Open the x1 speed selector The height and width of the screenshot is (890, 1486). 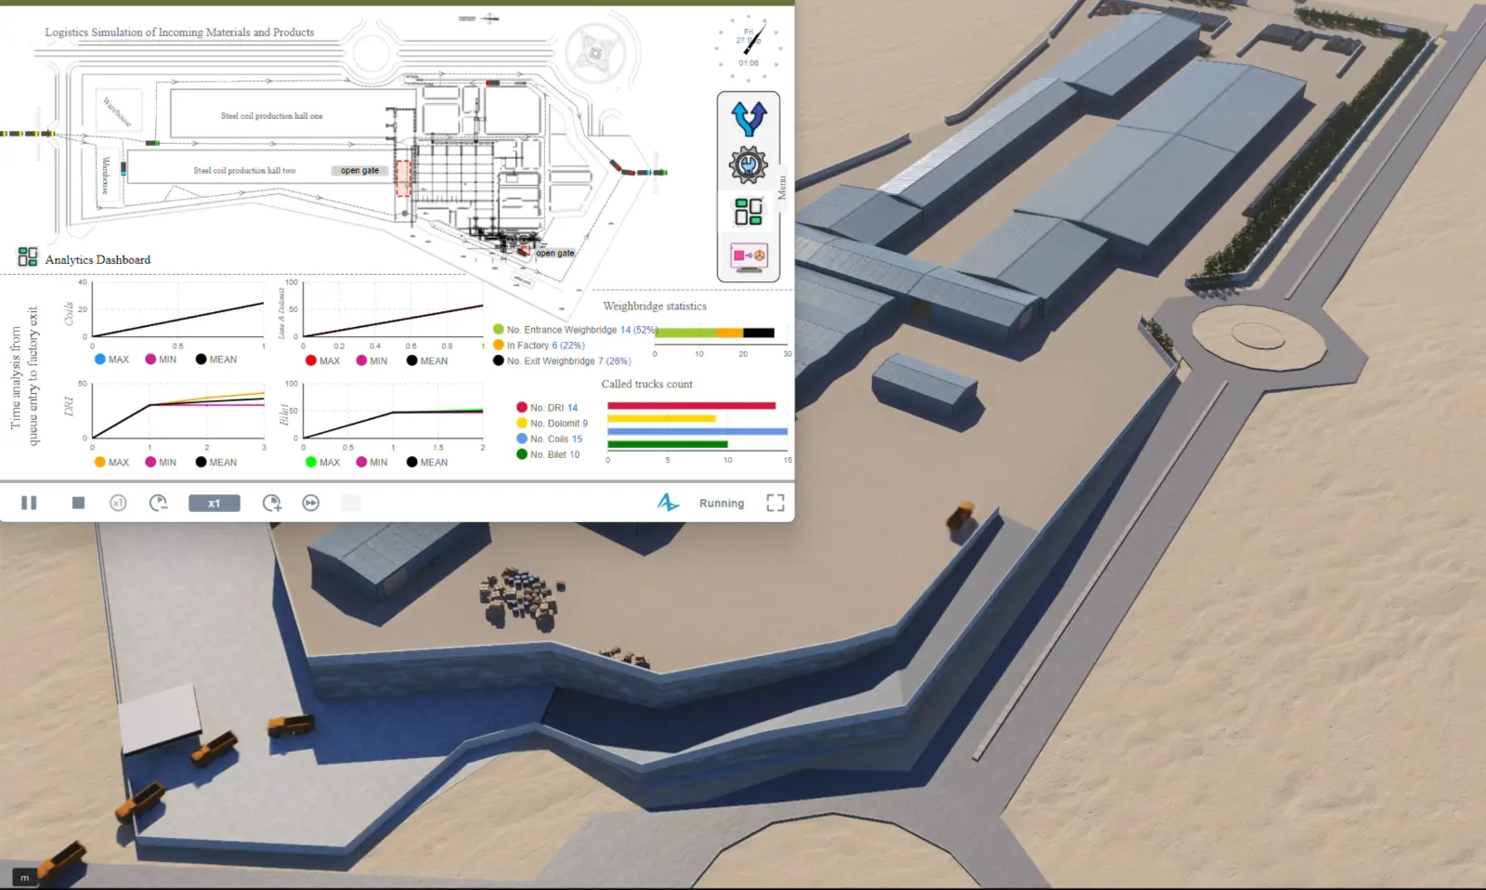[215, 504]
